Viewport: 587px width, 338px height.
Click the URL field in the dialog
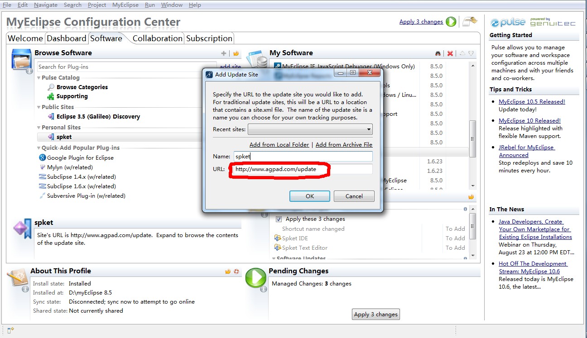pos(303,169)
